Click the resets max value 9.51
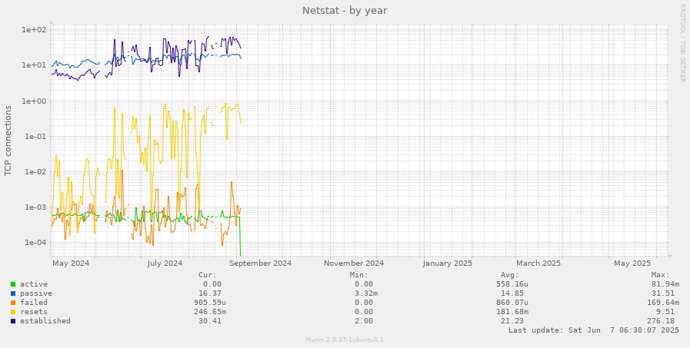Viewport: 690px width, 348px height. [x=665, y=312]
